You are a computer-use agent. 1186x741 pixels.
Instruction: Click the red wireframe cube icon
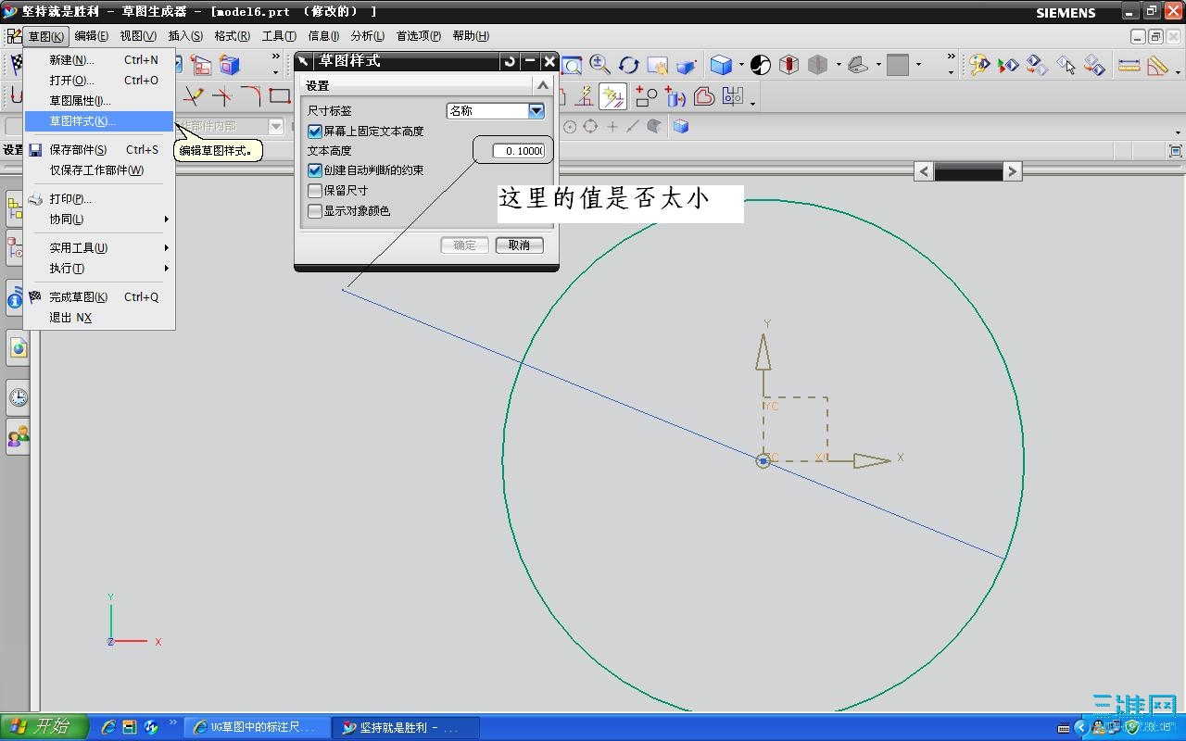click(x=789, y=65)
